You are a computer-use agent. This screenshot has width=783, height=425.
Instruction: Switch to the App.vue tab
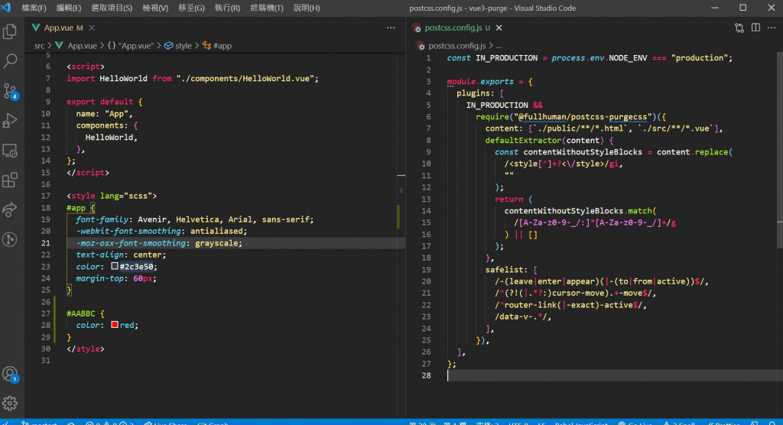58,28
